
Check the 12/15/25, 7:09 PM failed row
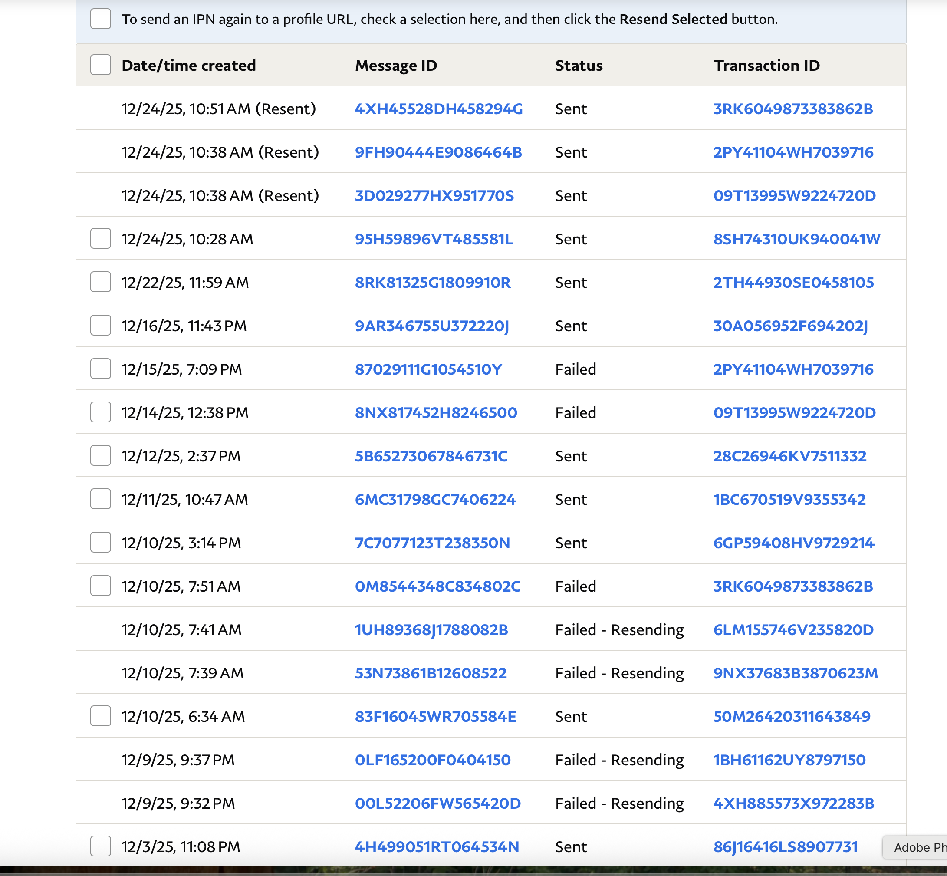(x=101, y=369)
